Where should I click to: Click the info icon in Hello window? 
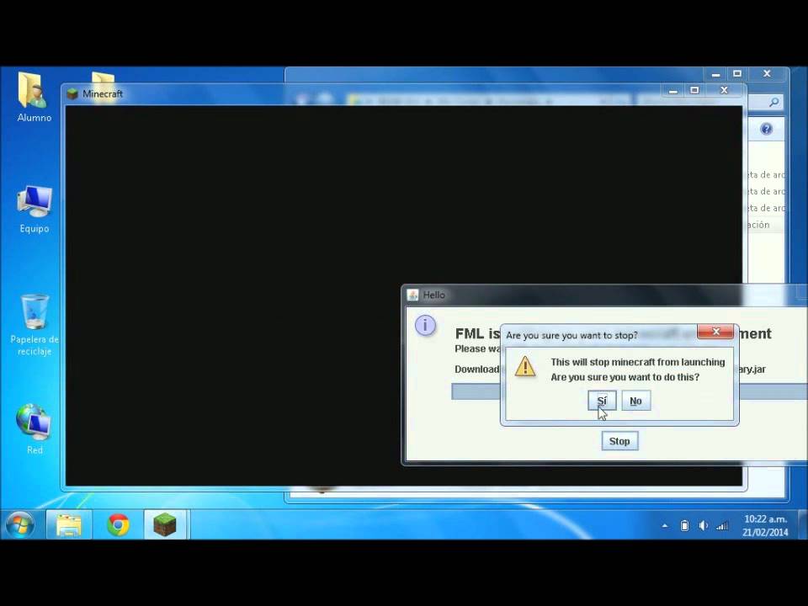point(425,325)
